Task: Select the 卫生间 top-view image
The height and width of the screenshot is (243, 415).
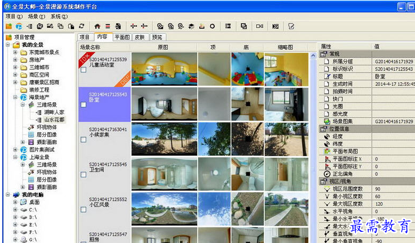Action: click(x=214, y=174)
